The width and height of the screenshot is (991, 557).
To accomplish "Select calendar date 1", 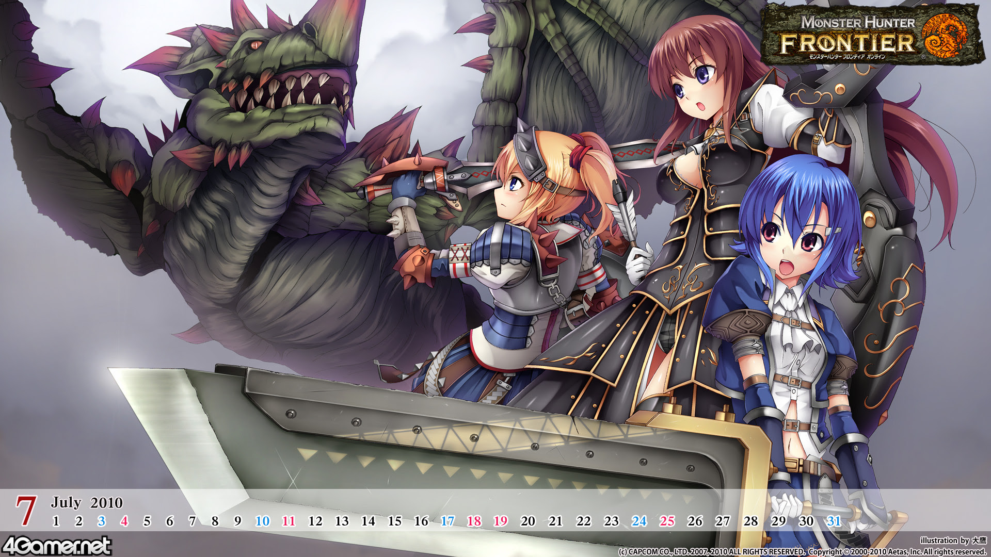I will [x=56, y=521].
